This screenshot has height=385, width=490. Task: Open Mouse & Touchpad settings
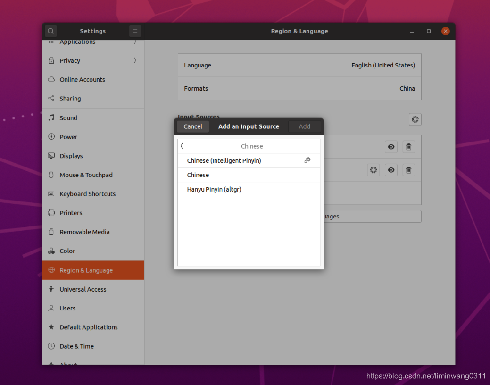[x=93, y=175]
